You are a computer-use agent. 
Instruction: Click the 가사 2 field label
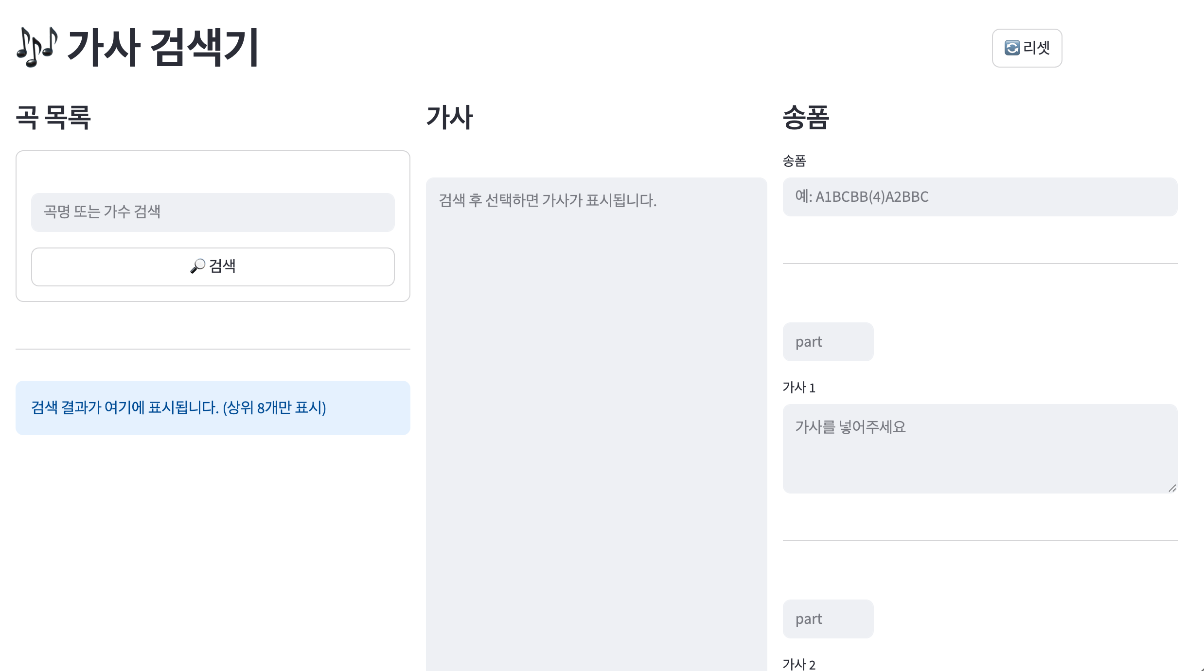798,664
